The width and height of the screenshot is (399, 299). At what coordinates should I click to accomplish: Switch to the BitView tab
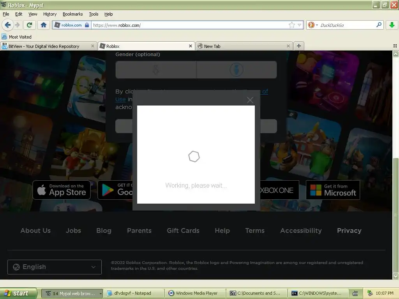[48, 46]
